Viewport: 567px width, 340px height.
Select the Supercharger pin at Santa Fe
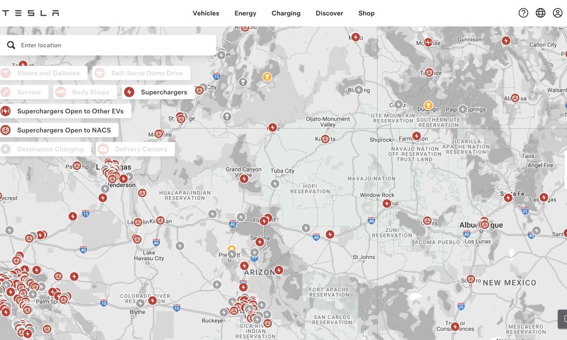(x=509, y=198)
